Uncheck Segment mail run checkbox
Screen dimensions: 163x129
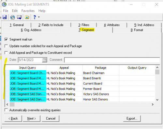click(6, 39)
